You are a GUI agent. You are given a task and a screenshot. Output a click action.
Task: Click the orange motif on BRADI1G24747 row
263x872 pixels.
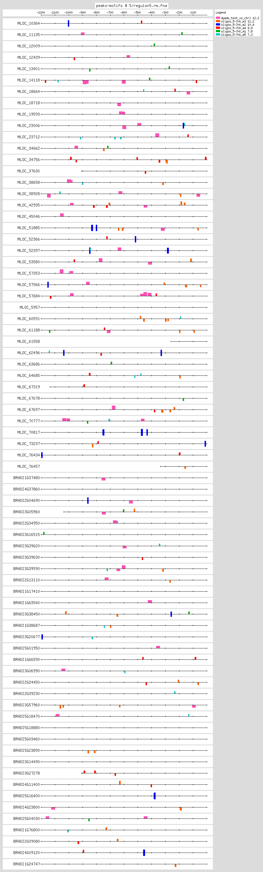coord(176,866)
